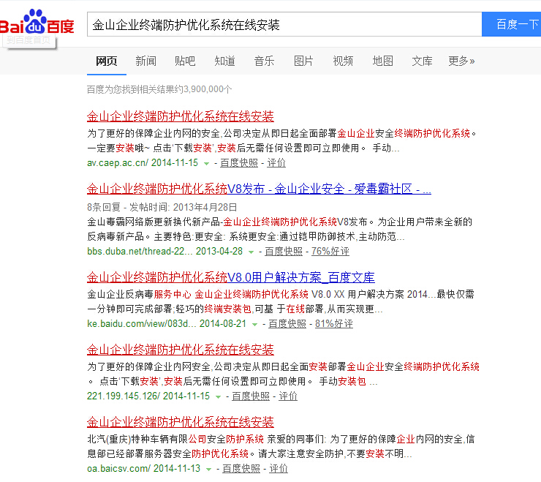Open 百度快照 for oa.baicsv.com result
Viewport: 541px width, 482px height.
pyautogui.click(x=241, y=469)
